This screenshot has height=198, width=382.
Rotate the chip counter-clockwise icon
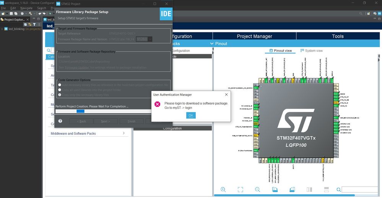point(292,190)
